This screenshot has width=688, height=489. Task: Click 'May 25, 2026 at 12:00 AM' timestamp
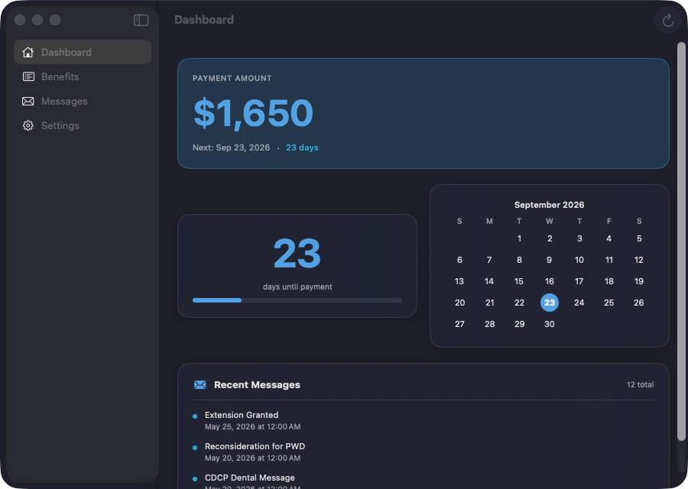(x=253, y=426)
